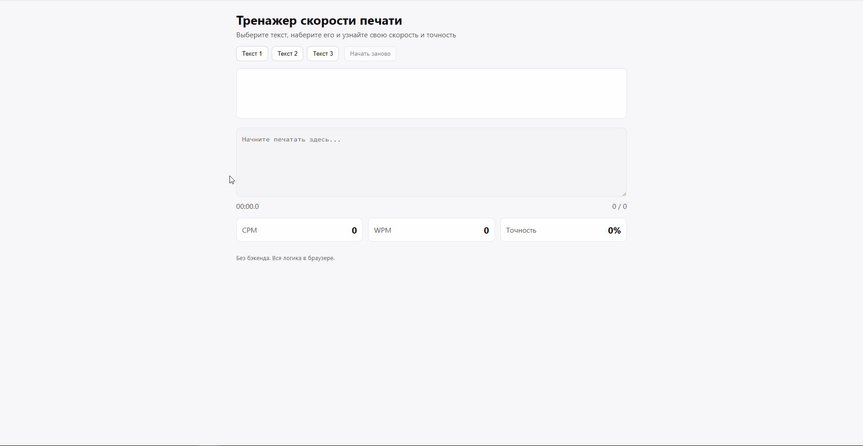
Task: Click the WPM label
Action: pos(382,230)
